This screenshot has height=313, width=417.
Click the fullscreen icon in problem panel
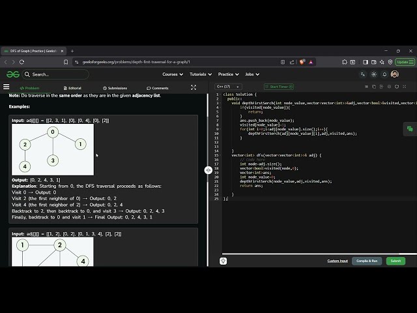tap(194, 87)
